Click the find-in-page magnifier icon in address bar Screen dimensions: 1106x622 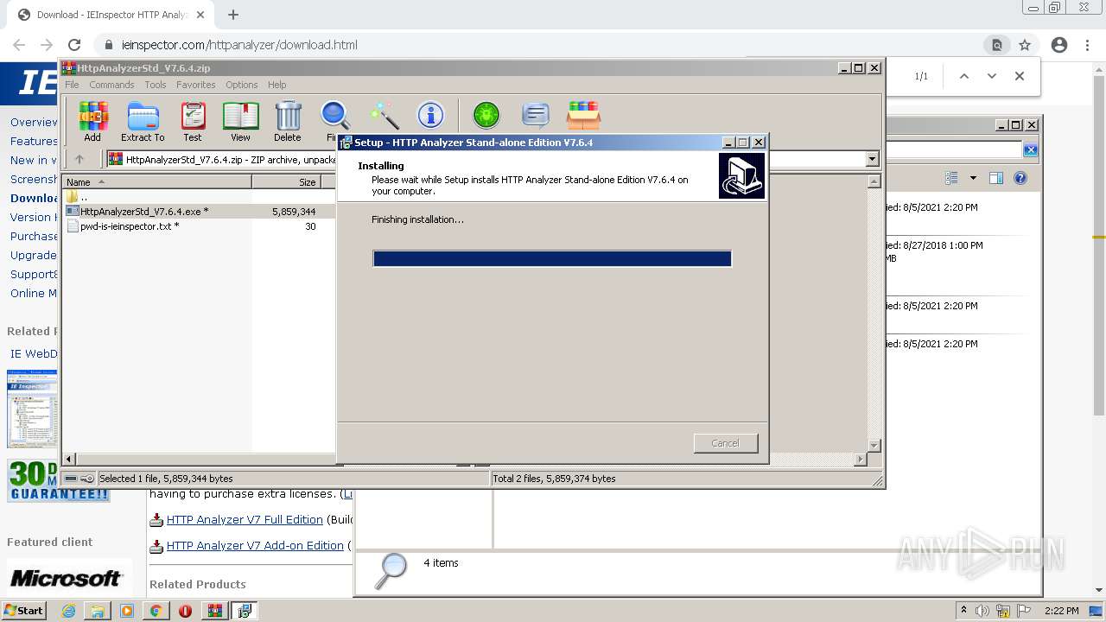997,45
